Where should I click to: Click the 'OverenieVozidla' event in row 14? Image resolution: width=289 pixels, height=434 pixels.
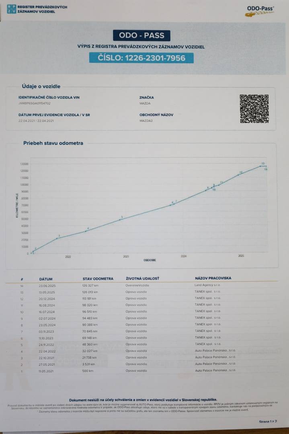click(x=137, y=285)
